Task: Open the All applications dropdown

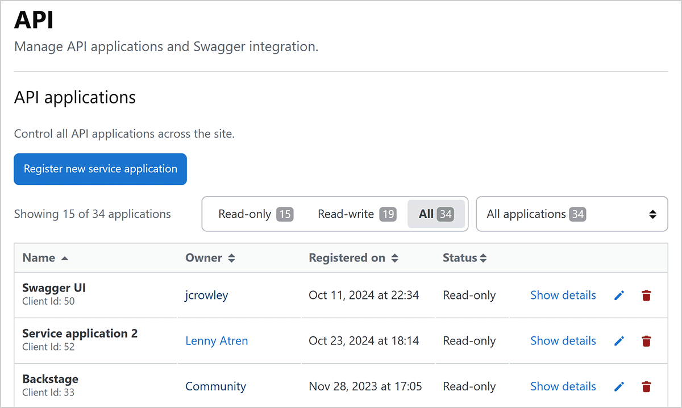Action: [x=571, y=214]
